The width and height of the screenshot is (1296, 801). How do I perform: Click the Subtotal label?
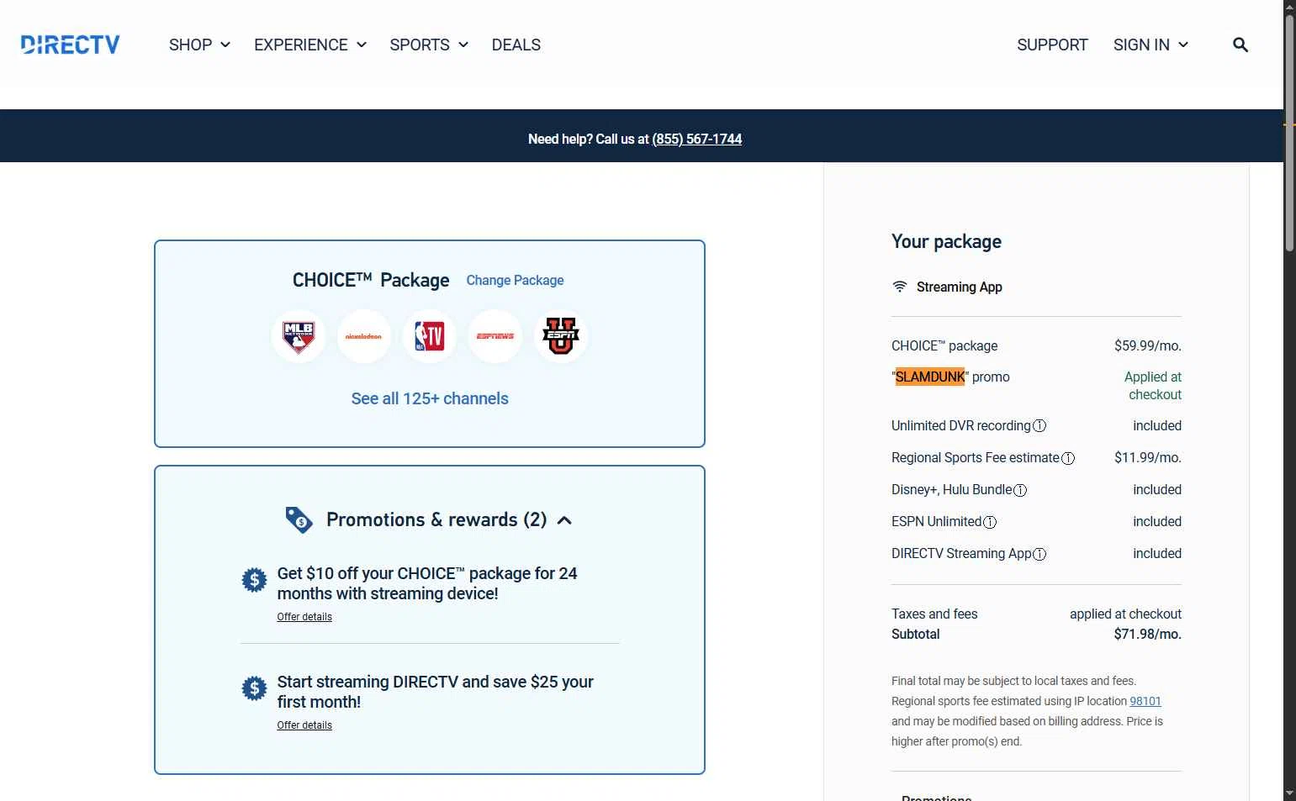coord(916,634)
